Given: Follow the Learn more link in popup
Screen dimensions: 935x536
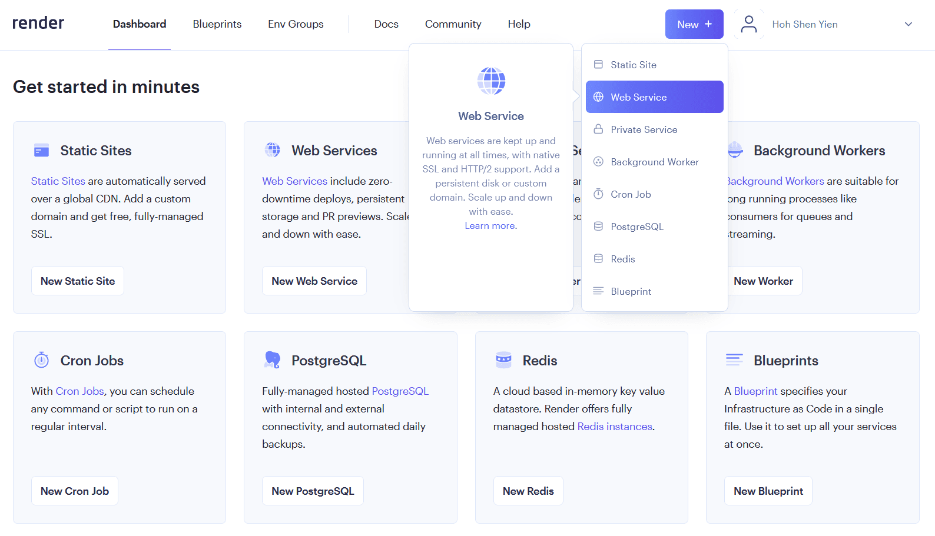Looking at the screenshot, I should (x=490, y=226).
